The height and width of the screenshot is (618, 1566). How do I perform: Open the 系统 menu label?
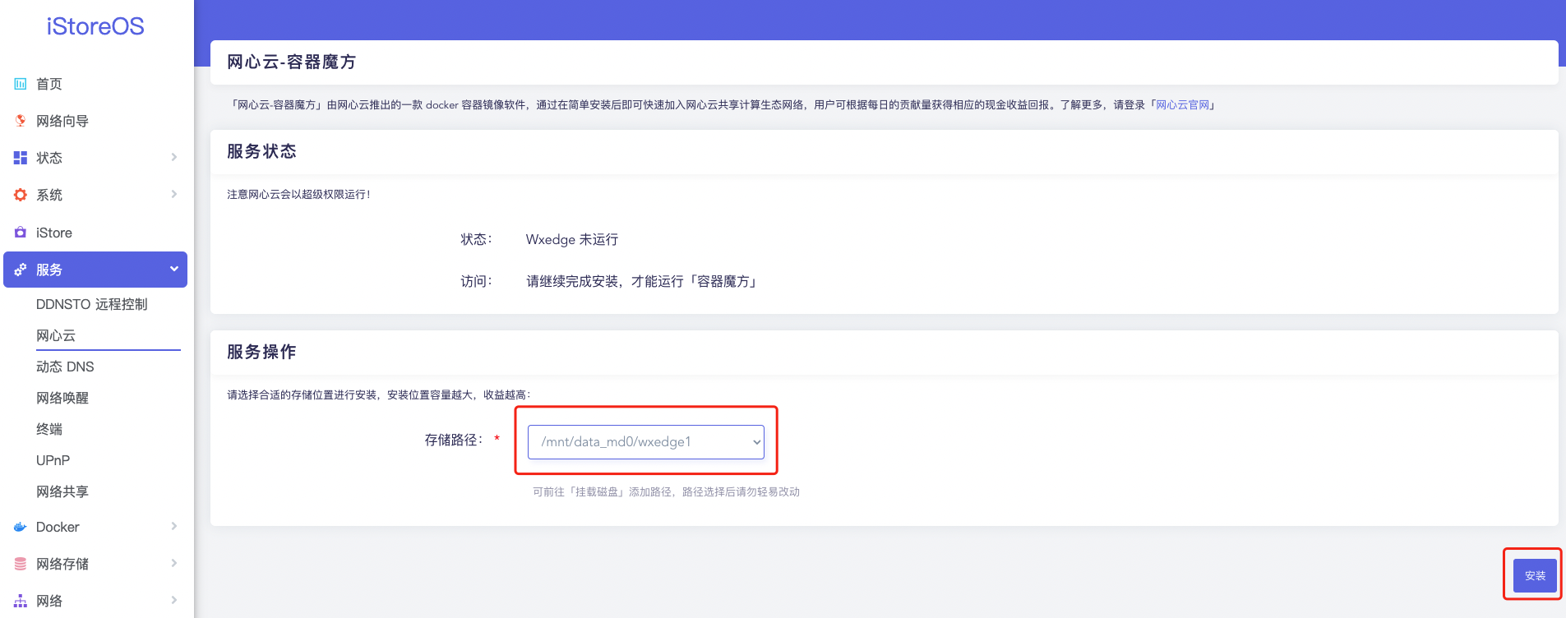[49, 195]
